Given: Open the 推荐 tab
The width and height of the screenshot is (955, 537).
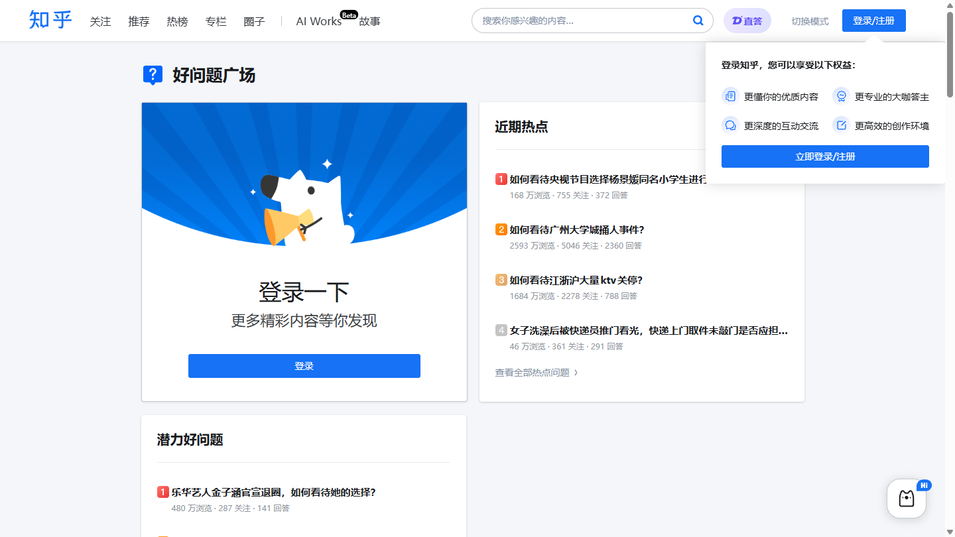Looking at the screenshot, I should [x=139, y=21].
